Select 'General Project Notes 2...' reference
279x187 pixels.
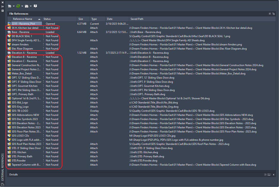point(26,69)
